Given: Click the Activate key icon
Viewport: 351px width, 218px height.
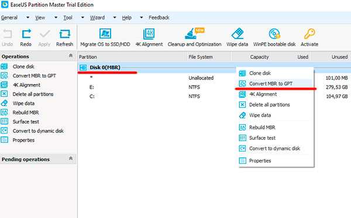Looking at the screenshot, I should [x=309, y=34].
